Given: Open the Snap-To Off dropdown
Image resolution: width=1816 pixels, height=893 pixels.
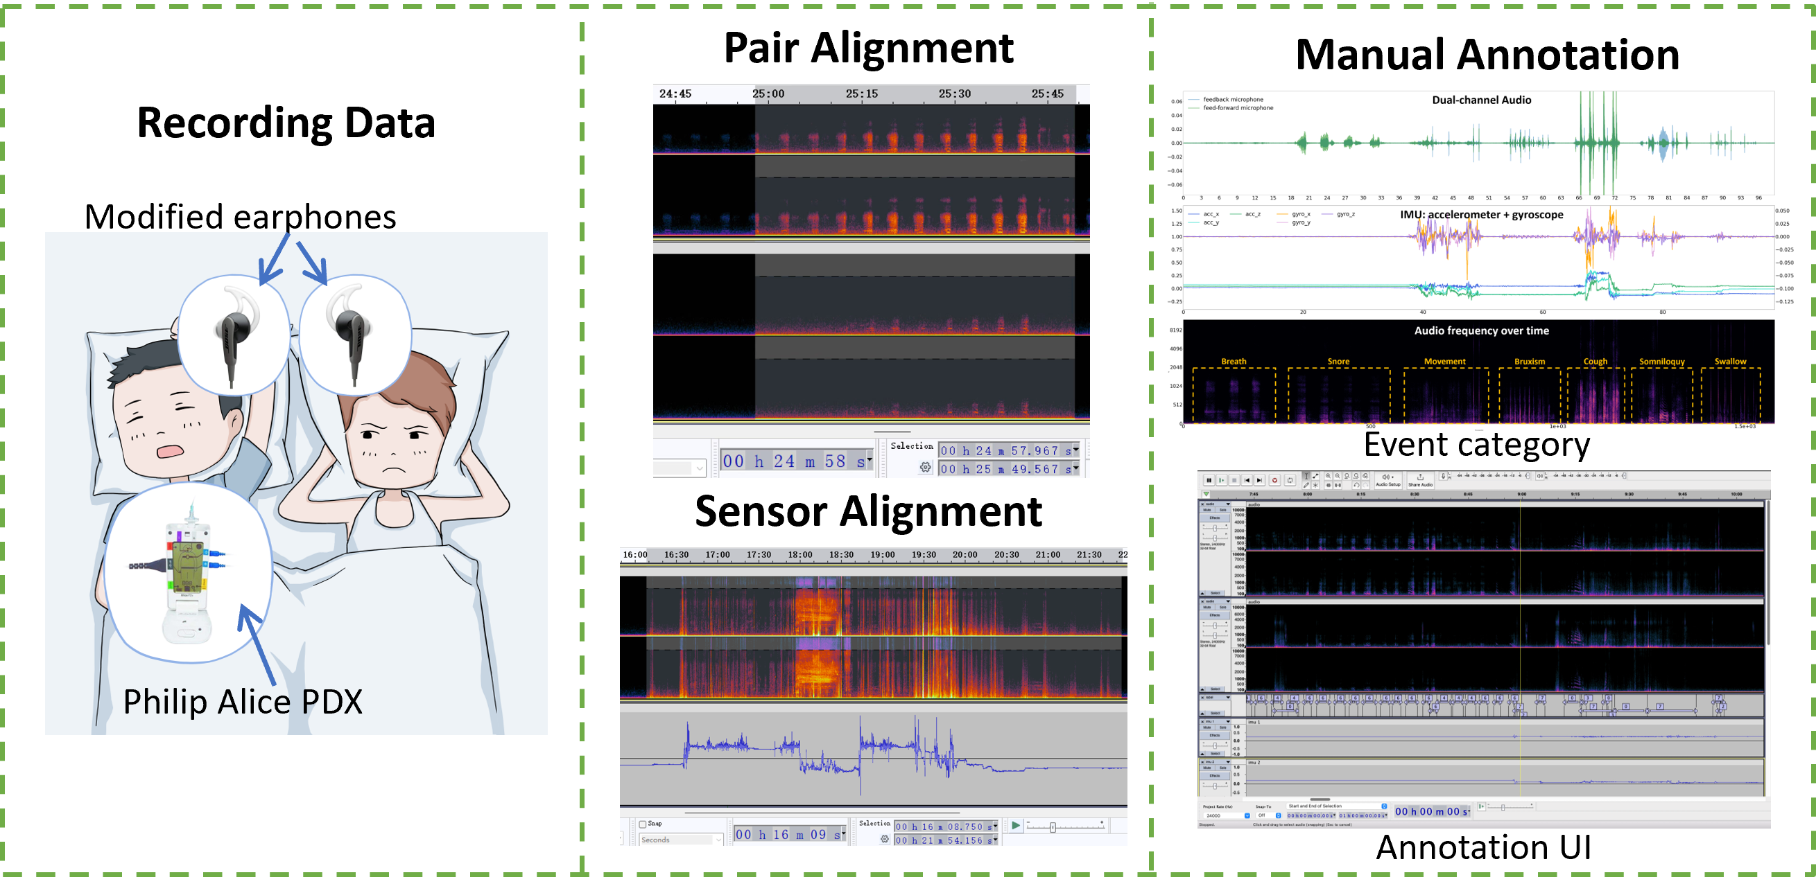Looking at the screenshot, I should 1279,816.
